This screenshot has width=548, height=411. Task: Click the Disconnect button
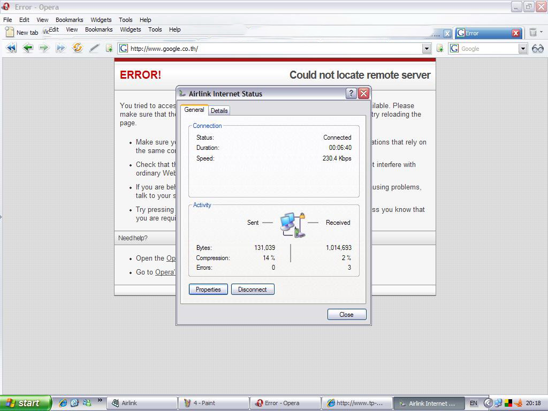click(253, 290)
